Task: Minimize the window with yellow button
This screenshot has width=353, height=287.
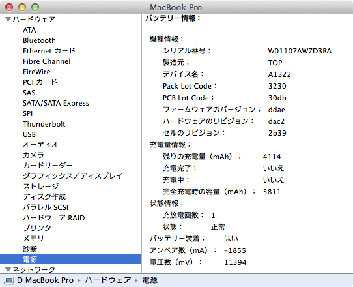Action: click(x=22, y=7)
